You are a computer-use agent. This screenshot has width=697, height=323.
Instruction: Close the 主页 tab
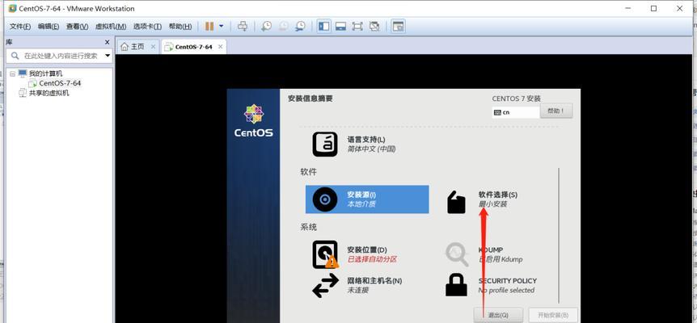point(154,47)
